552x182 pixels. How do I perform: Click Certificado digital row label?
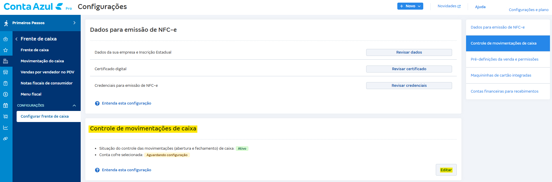pos(110,69)
